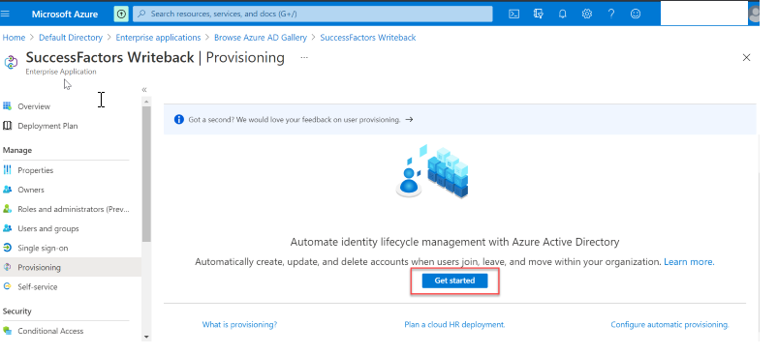Image resolution: width=778 pixels, height=355 pixels.
Task: Open Self-service in the side menu
Action: [37, 286]
